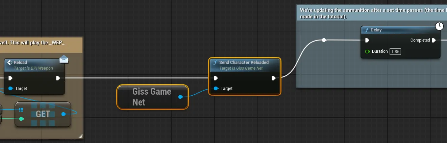Select the Giss Game Net variable node
This screenshot has height=143, width=447.
153,97
